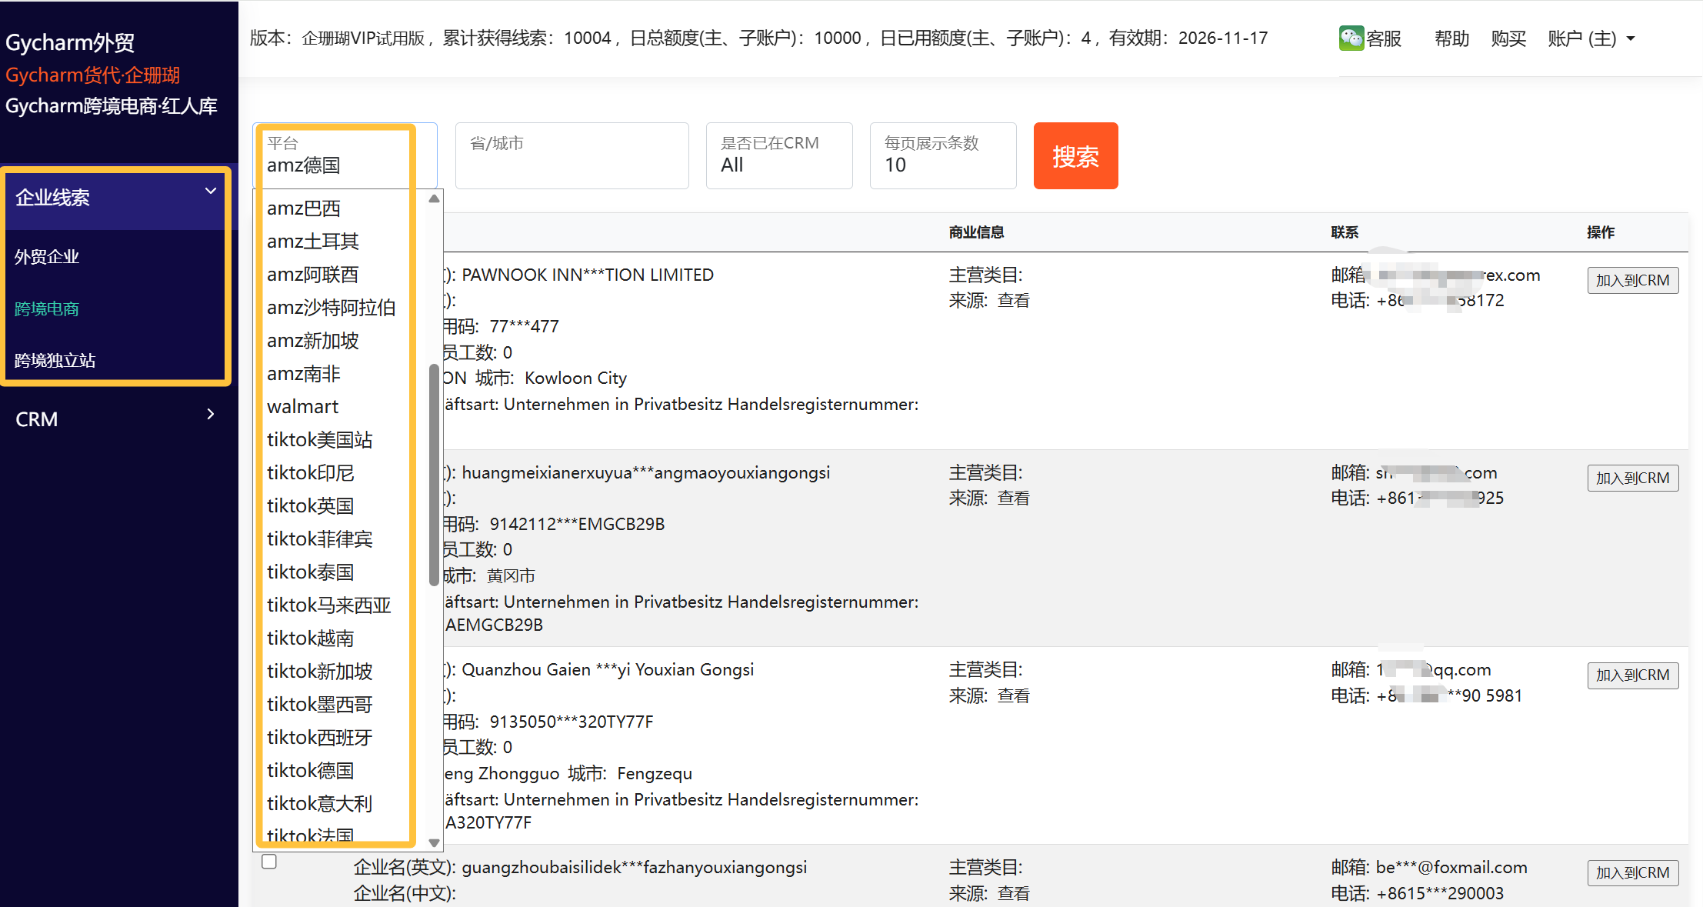The height and width of the screenshot is (907, 1703).
Task: Open the 帮助 help link in header
Action: (x=1451, y=38)
